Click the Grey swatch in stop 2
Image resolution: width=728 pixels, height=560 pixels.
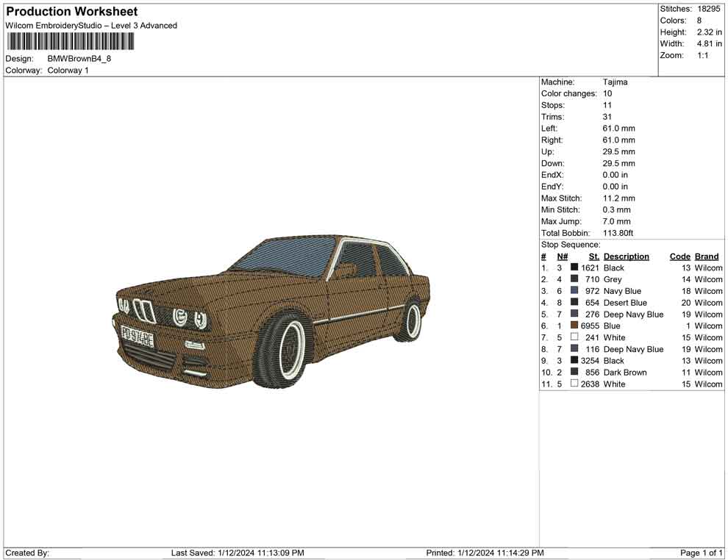point(574,279)
